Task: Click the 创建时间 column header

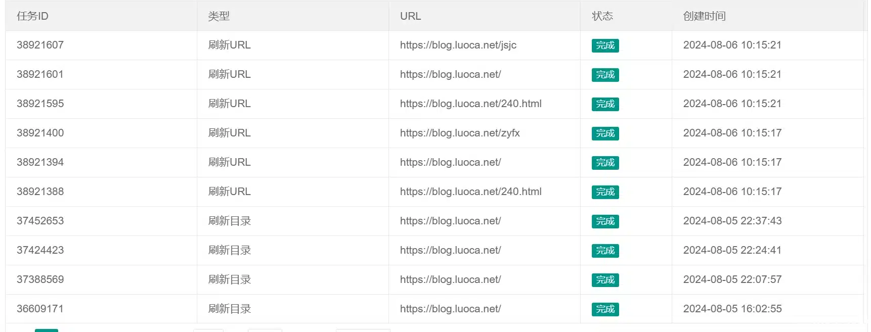Action: coord(704,16)
